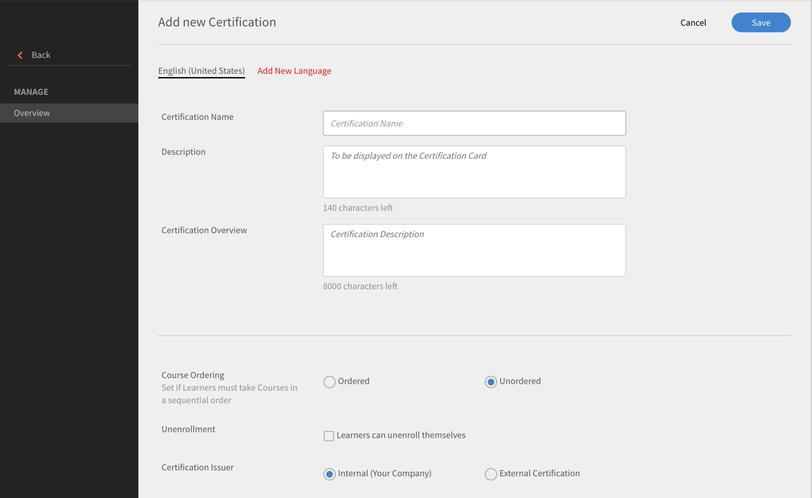Choose Internal (Your Company) as issuer
The height and width of the screenshot is (498, 812).
pyautogui.click(x=329, y=474)
